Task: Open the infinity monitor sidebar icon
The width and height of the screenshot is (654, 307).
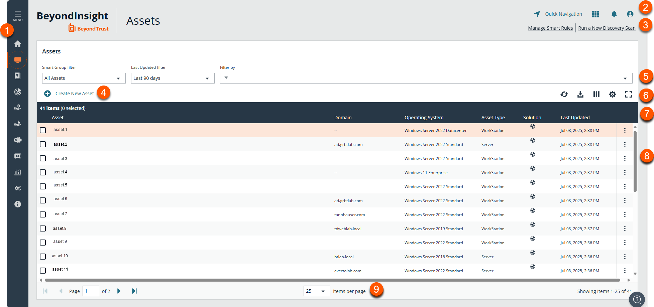Action: click(18, 156)
